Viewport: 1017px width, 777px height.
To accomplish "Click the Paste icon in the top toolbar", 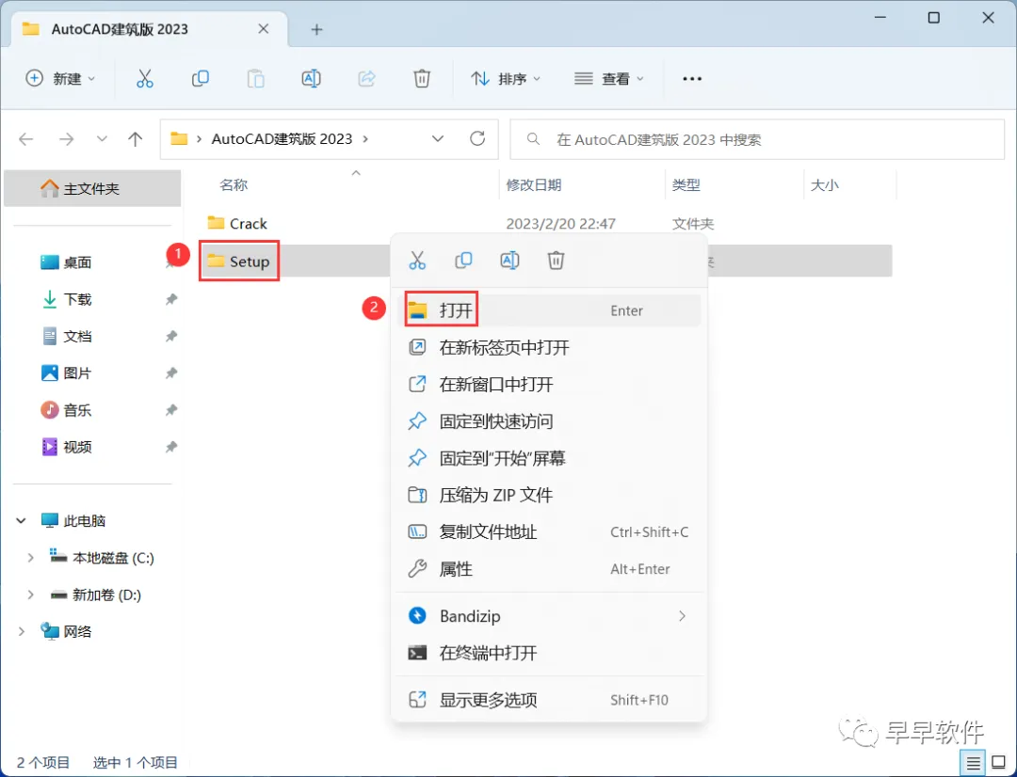I will click(255, 78).
